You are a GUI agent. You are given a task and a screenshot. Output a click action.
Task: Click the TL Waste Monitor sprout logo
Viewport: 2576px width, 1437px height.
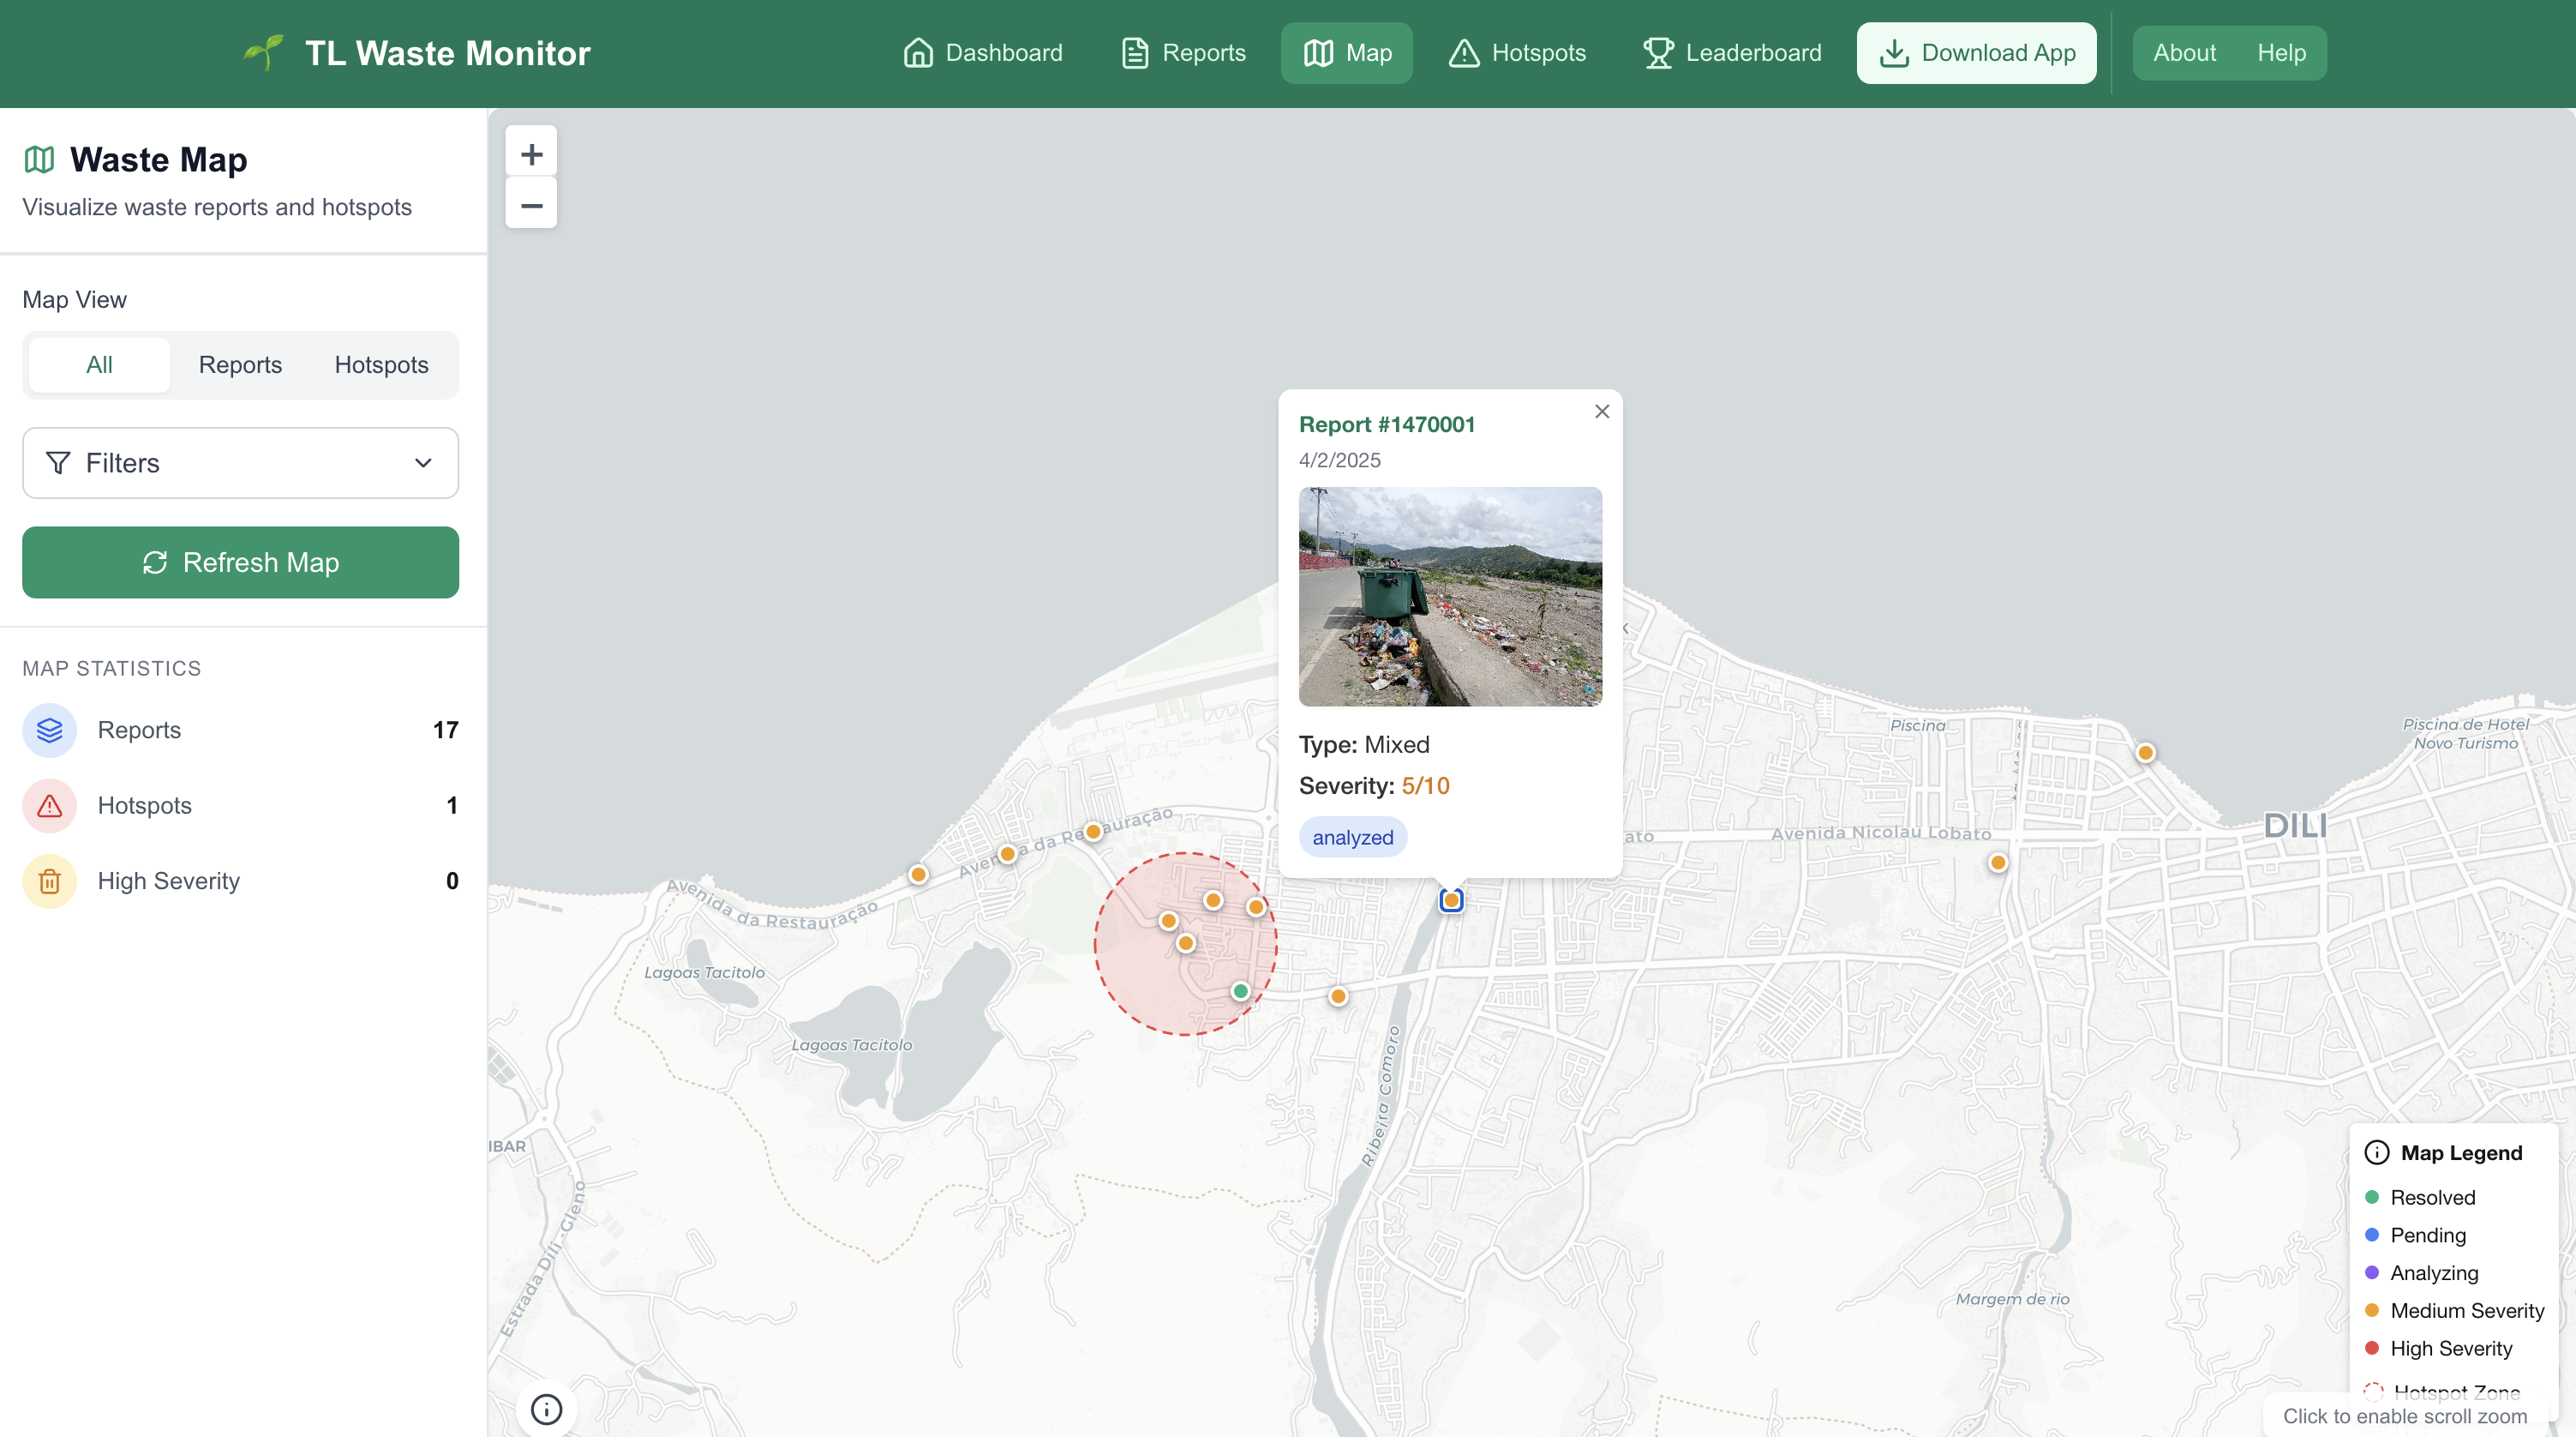[264, 52]
